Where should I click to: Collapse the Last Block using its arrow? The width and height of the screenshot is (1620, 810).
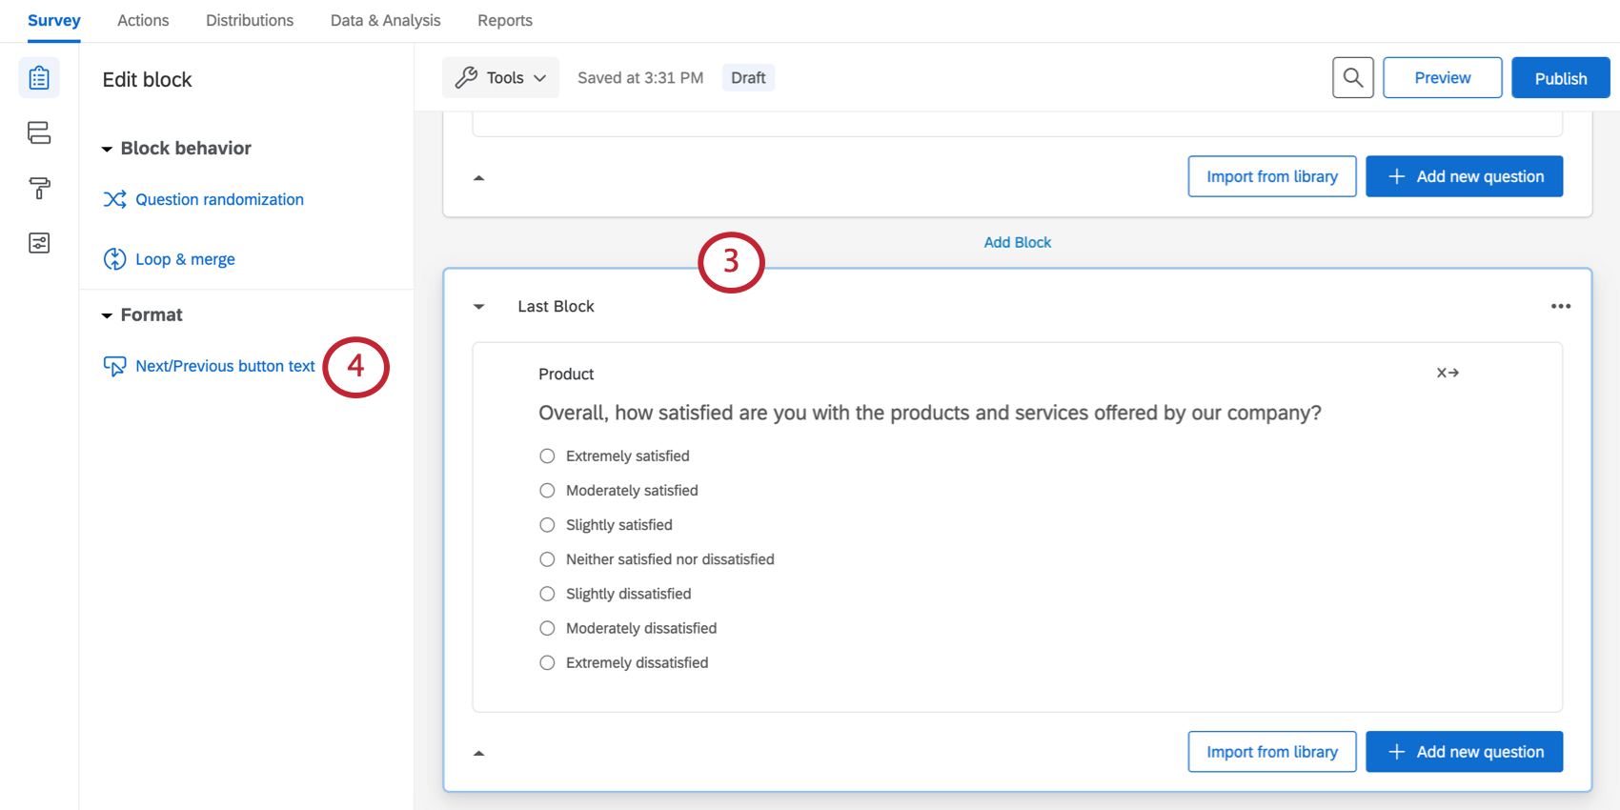479,307
